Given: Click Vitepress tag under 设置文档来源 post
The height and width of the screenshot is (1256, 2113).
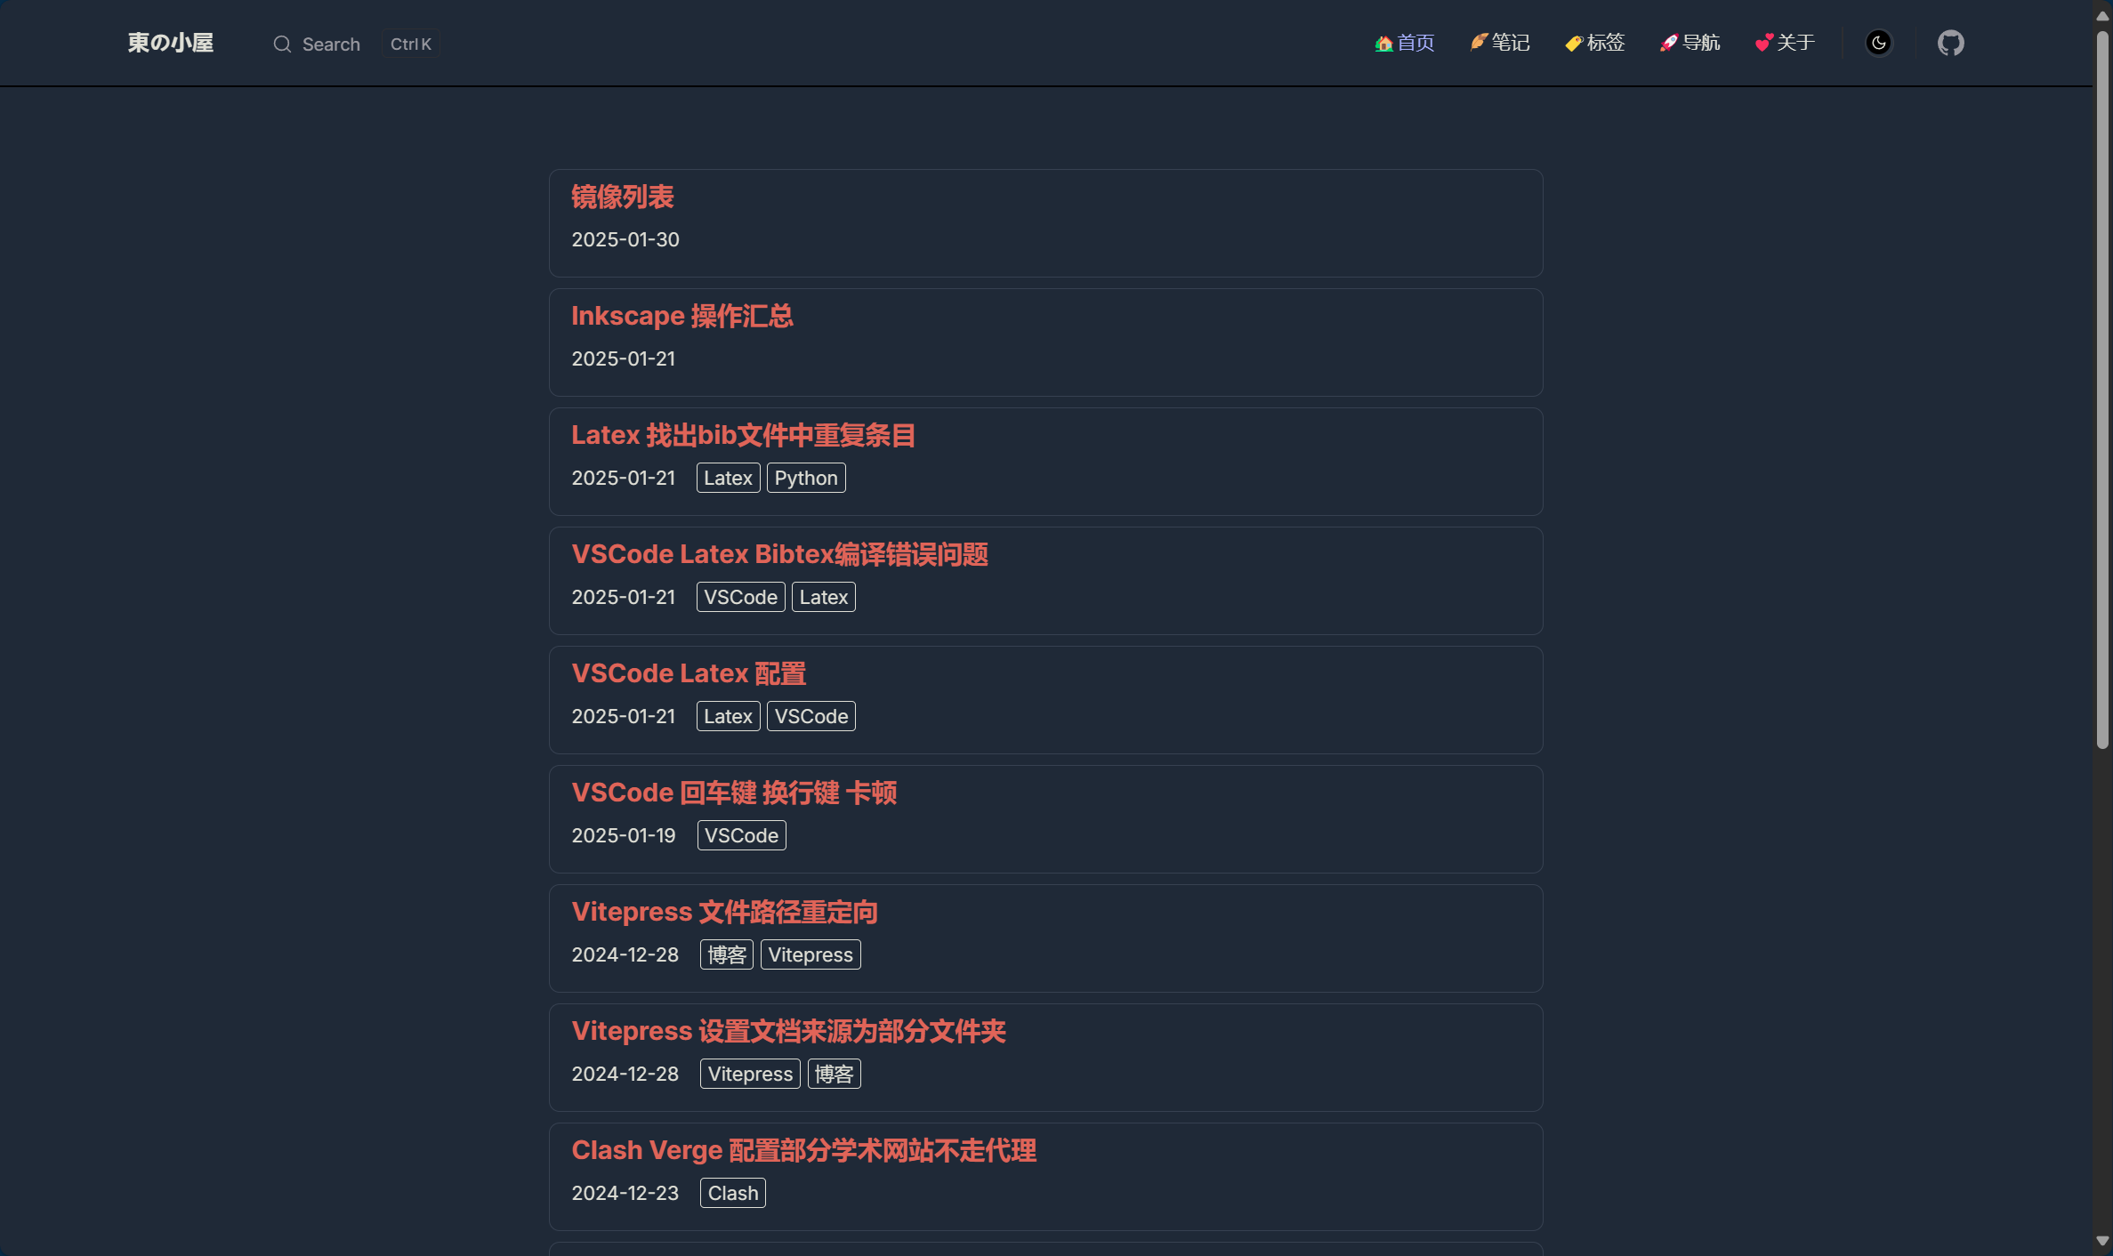Looking at the screenshot, I should tap(750, 1074).
